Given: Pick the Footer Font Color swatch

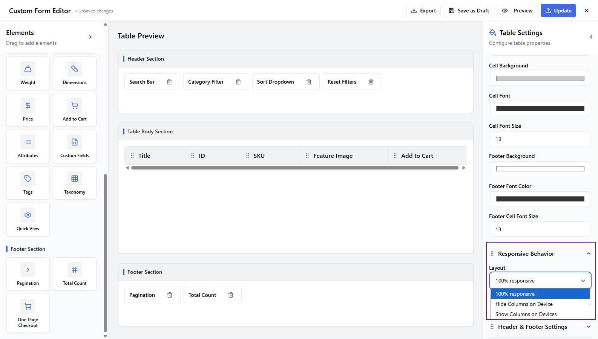Looking at the screenshot, I should [x=540, y=199].
